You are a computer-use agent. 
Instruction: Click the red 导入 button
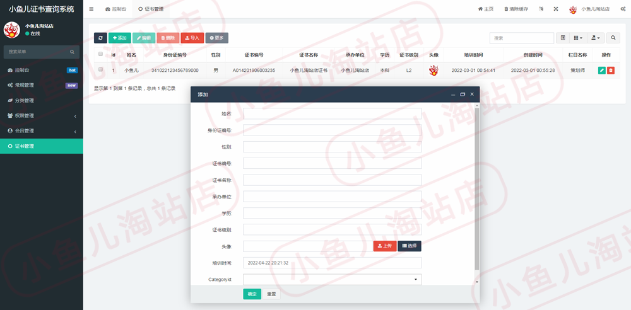click(192, 38)
